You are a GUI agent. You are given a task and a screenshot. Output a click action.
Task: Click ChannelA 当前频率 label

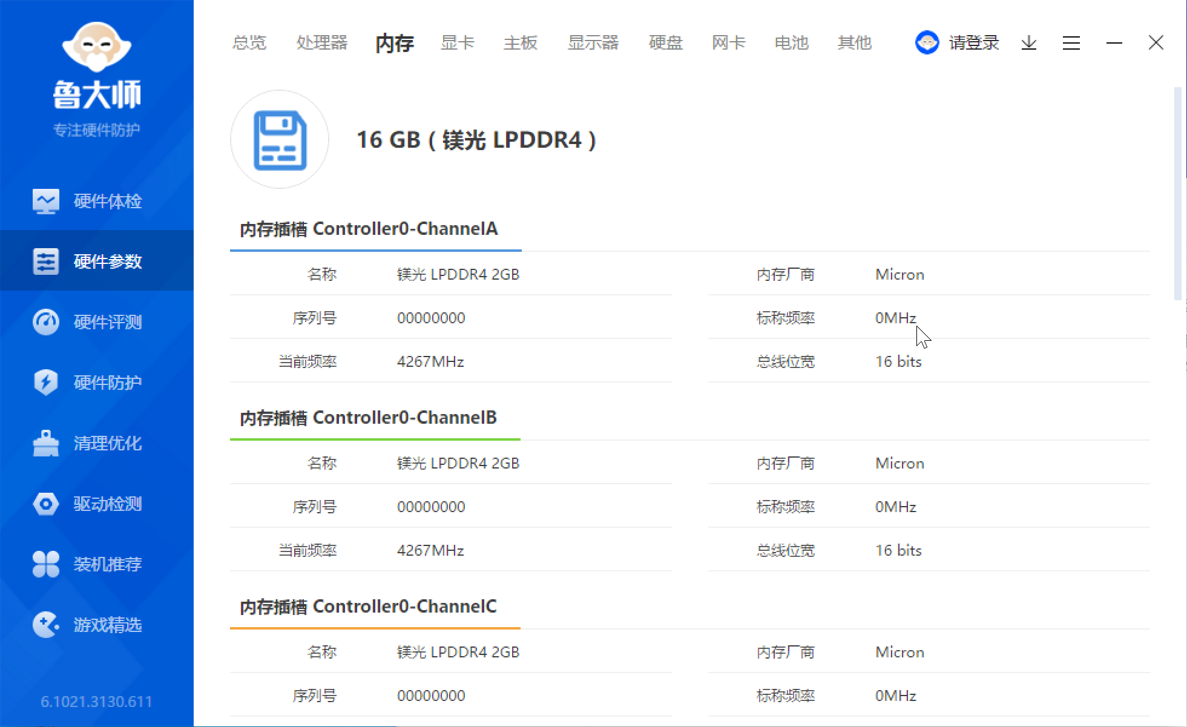[x=307, y=361]
